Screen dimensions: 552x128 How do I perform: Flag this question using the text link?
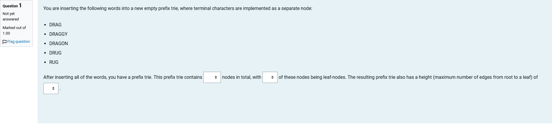click(x=18, y=42)
